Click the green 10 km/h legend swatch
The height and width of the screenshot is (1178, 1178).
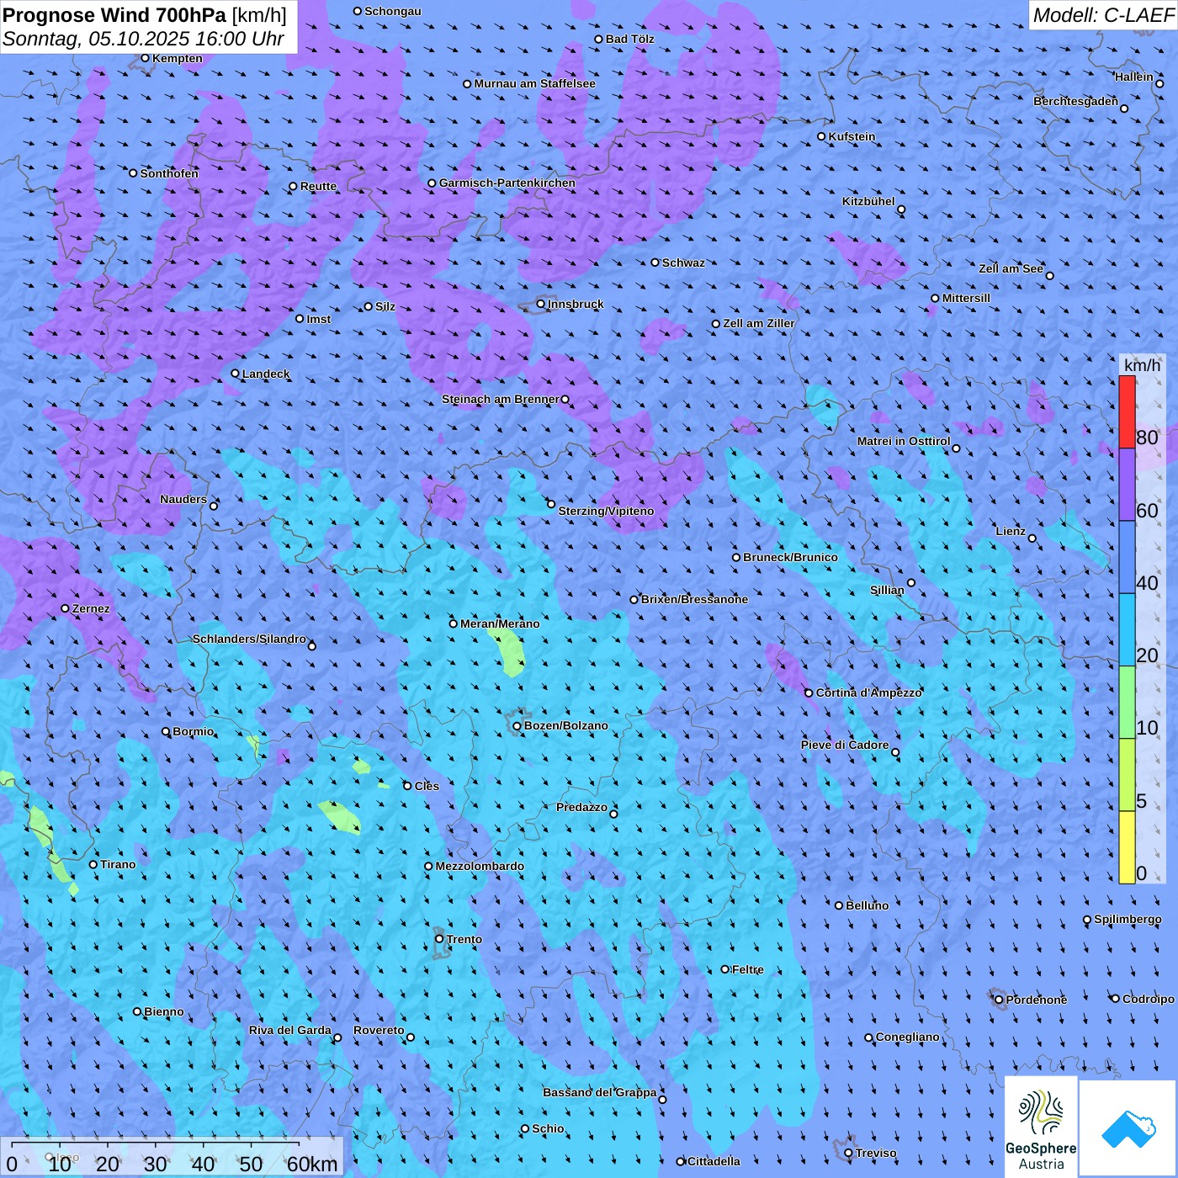click(x=1127, y=703)
